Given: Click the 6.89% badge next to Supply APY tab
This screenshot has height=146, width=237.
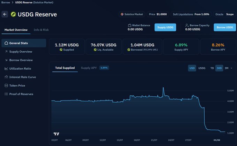Looking at the screenshot, I should (104, 68).
